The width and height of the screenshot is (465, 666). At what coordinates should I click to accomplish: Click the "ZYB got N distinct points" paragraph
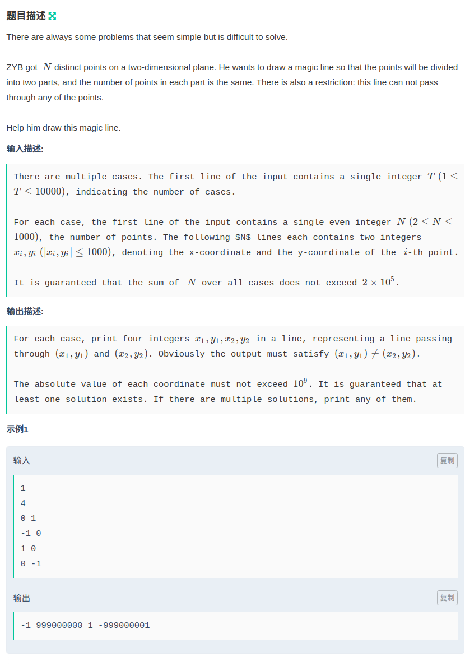(x=232, y=82)
